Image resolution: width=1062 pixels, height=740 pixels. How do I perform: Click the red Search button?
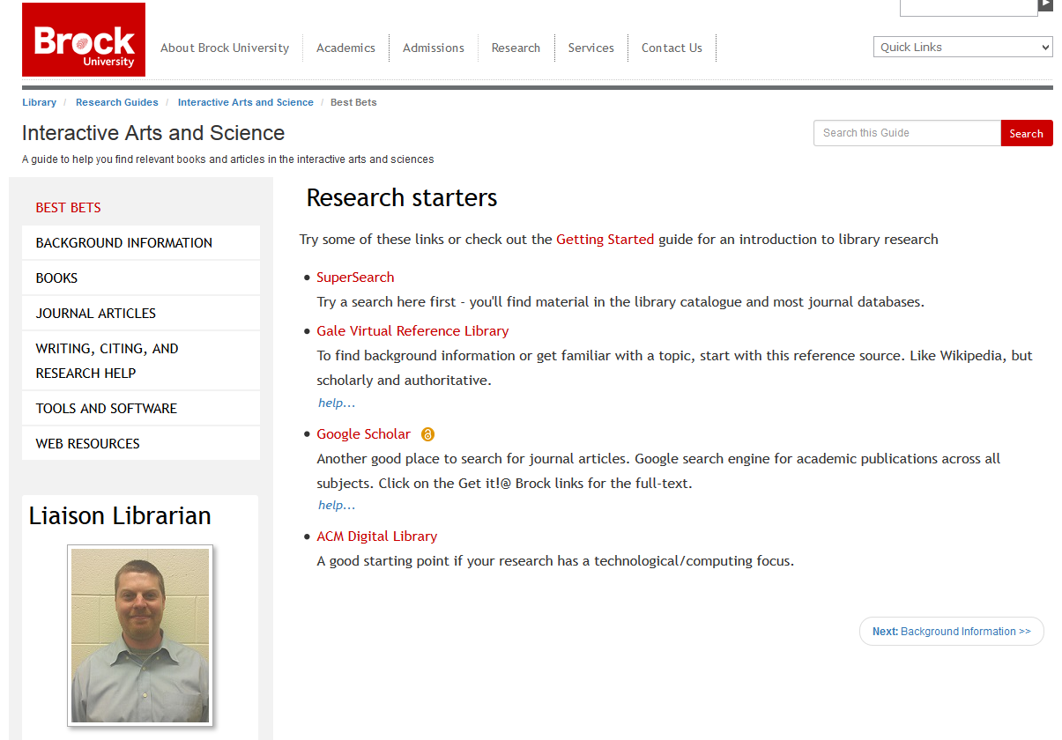(x=1027, y=133)
